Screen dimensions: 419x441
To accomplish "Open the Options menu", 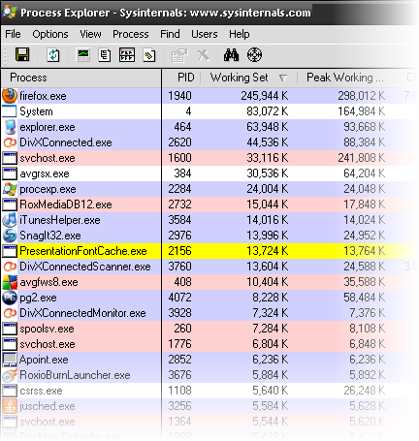I will pyautogui.click(x=50, y=34).
